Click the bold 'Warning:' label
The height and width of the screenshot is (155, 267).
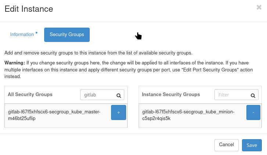pos(15,63)
